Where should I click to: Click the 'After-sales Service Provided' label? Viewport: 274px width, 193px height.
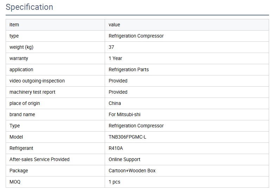pyautogui.click(x=39, y=159)
